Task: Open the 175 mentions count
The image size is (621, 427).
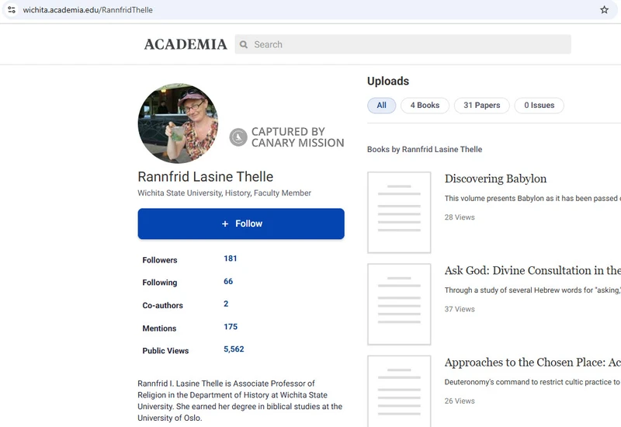Action: (x=231, y=327)
